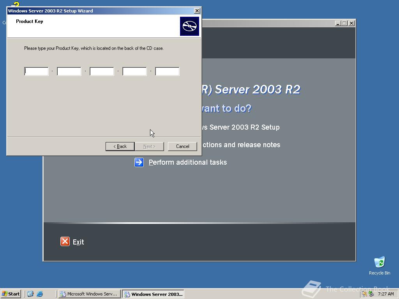Click the first system tray icon
The width and height of the screenshot is (399, 299).
[x=364, y=294]
